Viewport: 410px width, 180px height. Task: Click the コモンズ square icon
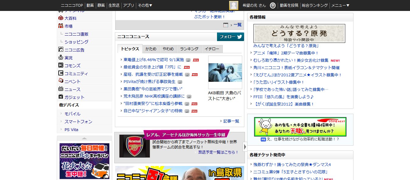60,65
